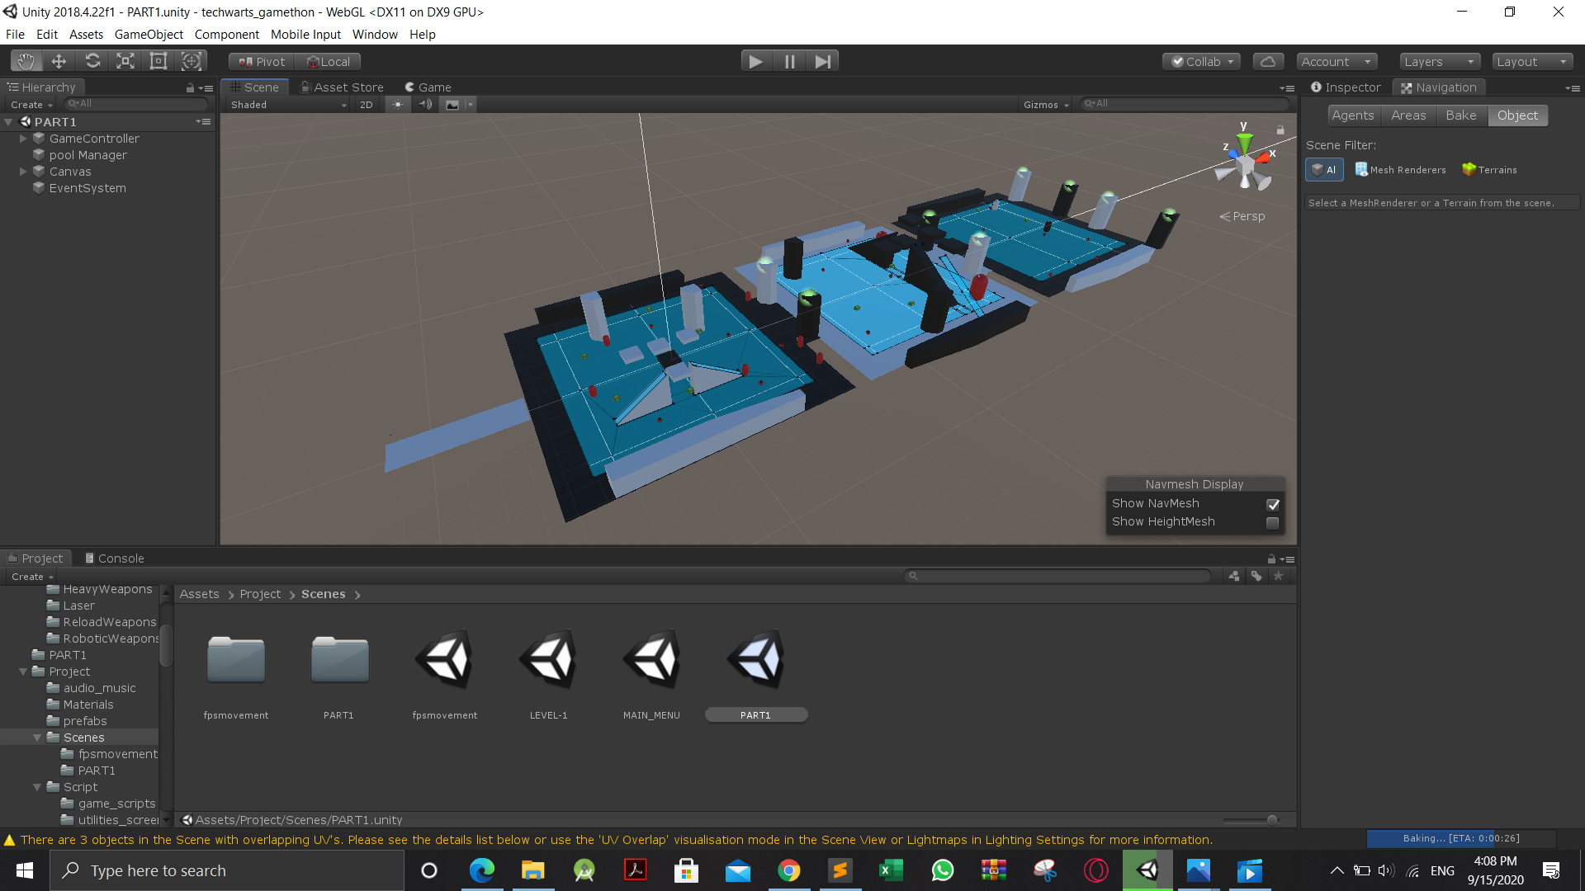The height and width of the screenshot is (891, 1585).
Task: Toggle scene lighting sun icon
Action: [x=398, y=105]
